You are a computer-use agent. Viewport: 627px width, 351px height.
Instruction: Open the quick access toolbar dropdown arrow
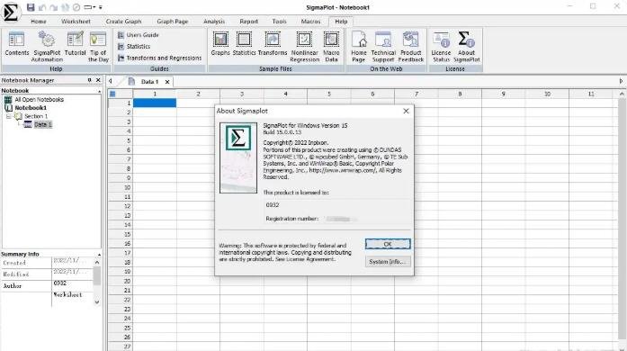pos(101,7)
